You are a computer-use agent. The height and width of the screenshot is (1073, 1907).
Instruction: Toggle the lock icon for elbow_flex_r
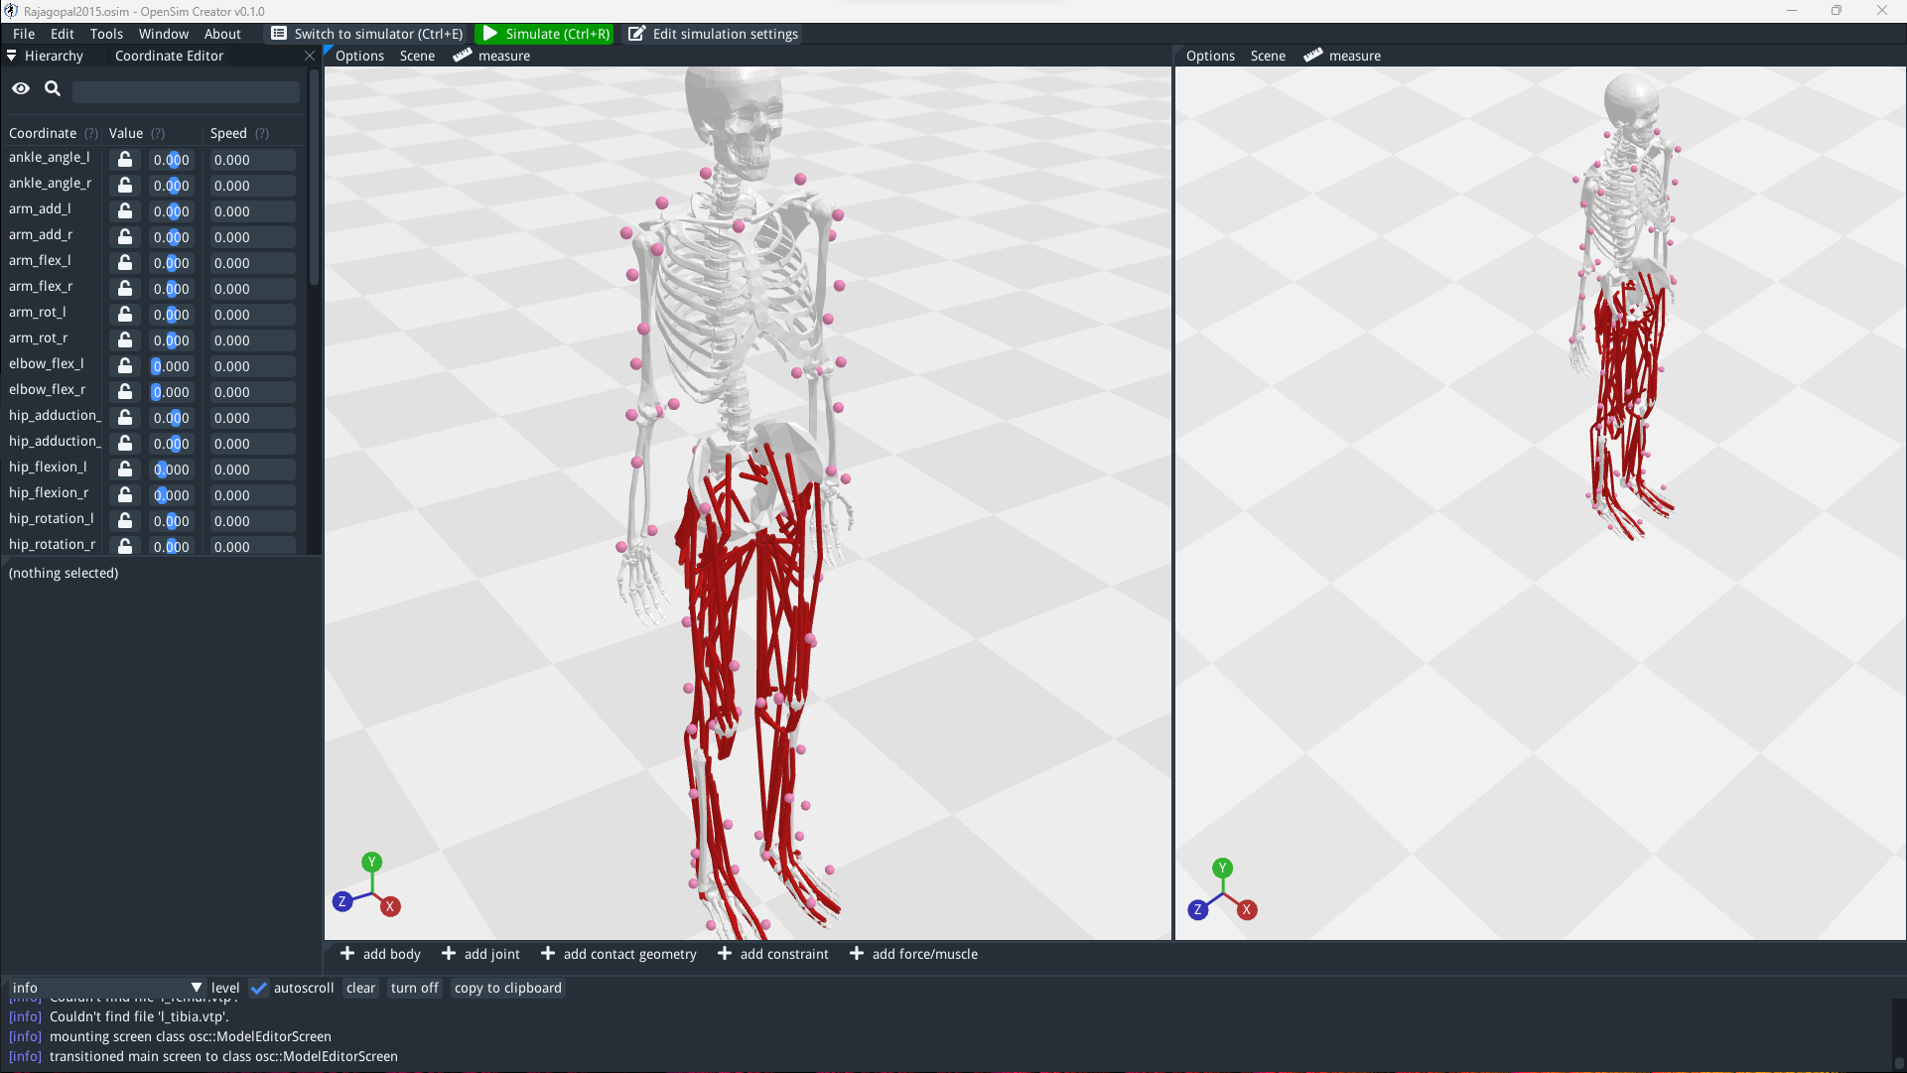pyautogui.click(x=125, y=391)
